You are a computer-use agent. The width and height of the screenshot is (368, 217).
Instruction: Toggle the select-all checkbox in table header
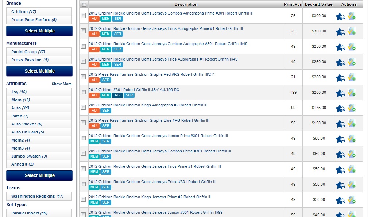coord(84,4)
